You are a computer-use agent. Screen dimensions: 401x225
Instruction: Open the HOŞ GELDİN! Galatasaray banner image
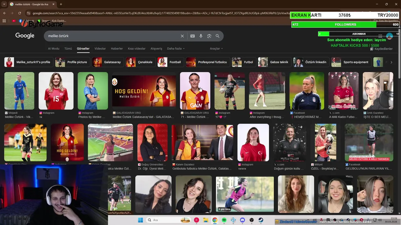144,91
